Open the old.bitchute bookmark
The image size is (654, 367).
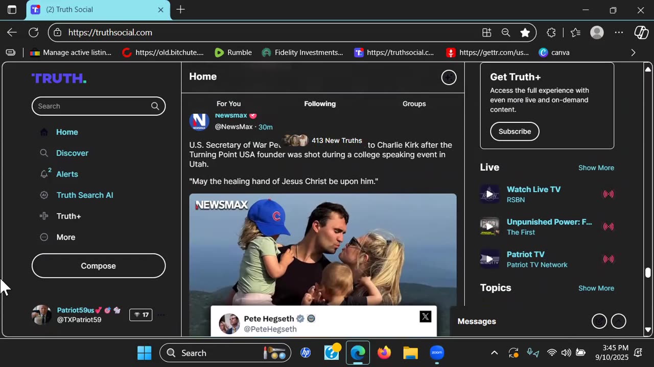pos(163,53)
